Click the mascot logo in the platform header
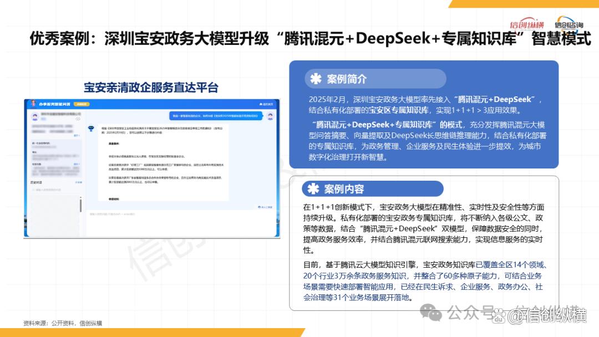 tap(33, 104)
